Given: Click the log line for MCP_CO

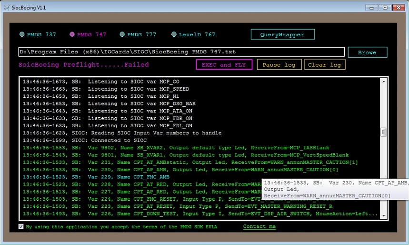Looking at the screenshot, I should coord(101,82).
